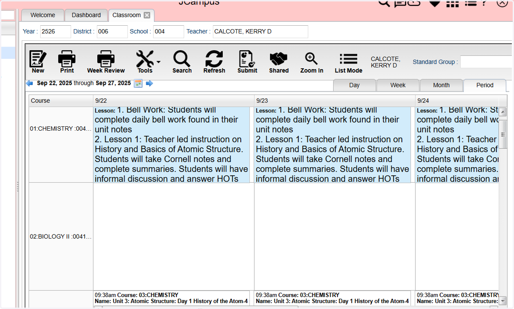
Task: Open 9/23 03:CHEMISTRY Unit 3 lesson
Action: [332, 298]
